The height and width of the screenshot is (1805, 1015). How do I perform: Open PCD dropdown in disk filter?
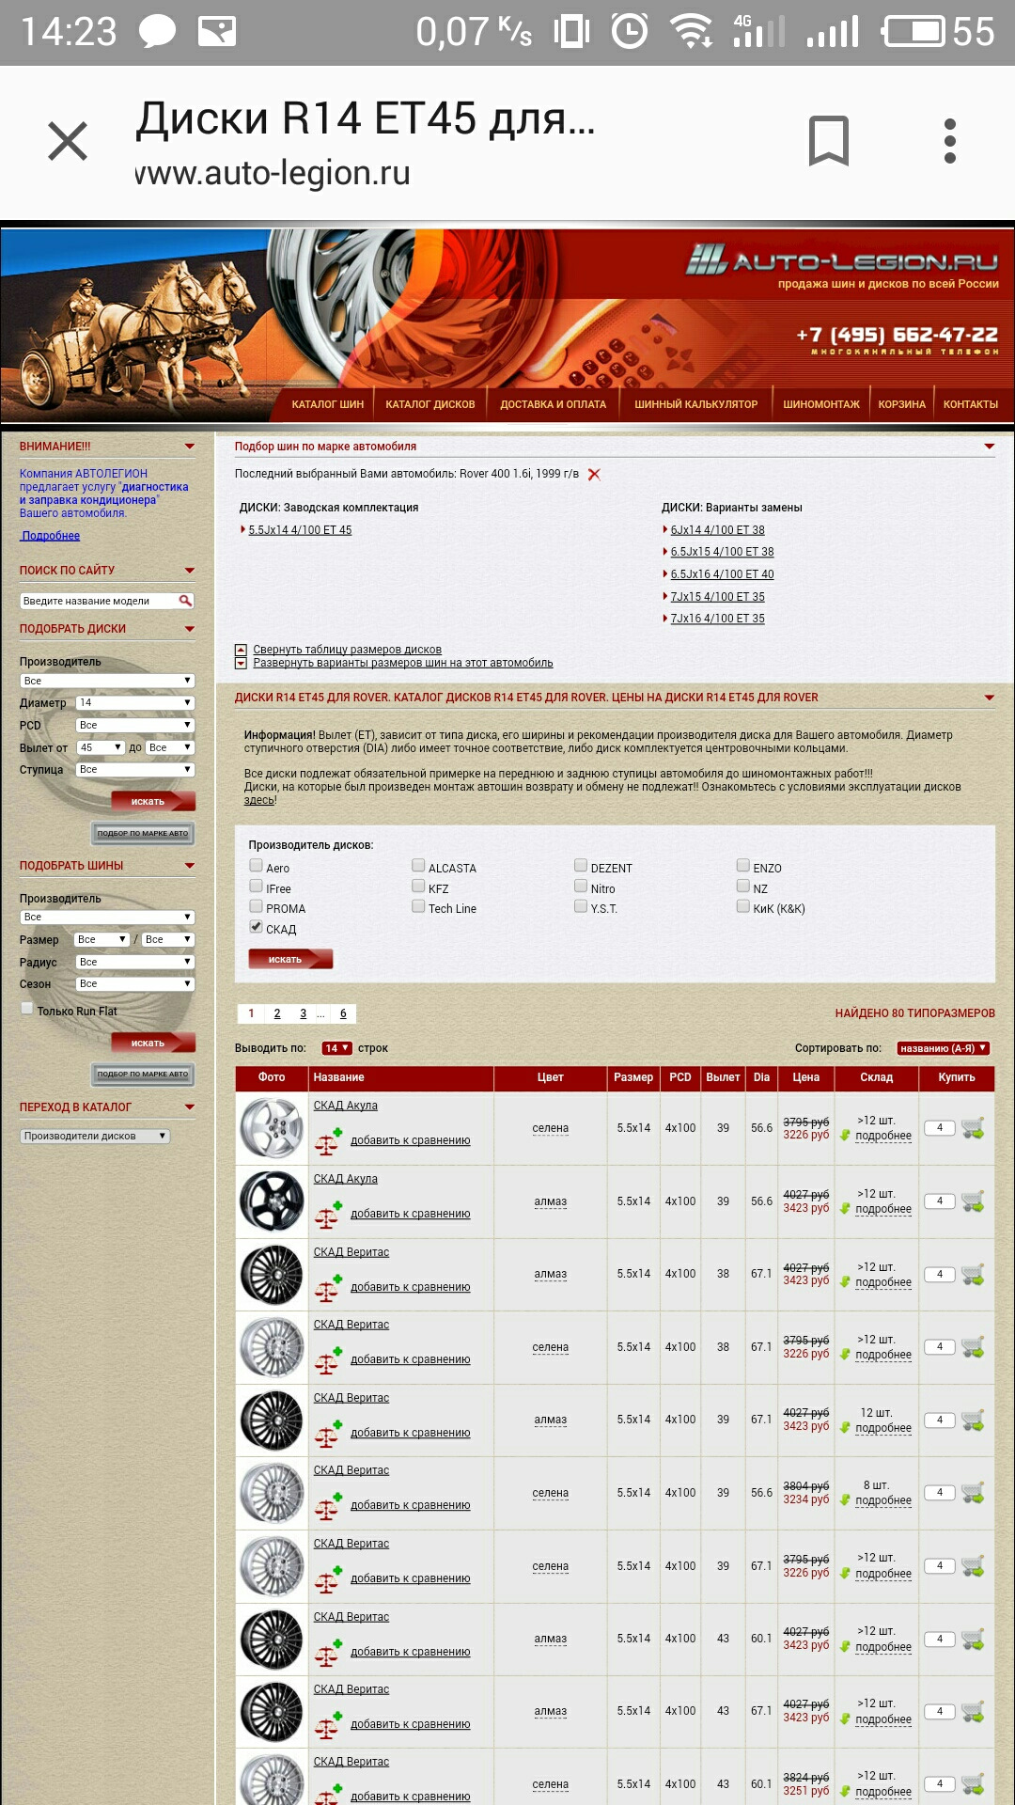coord(135,725)
